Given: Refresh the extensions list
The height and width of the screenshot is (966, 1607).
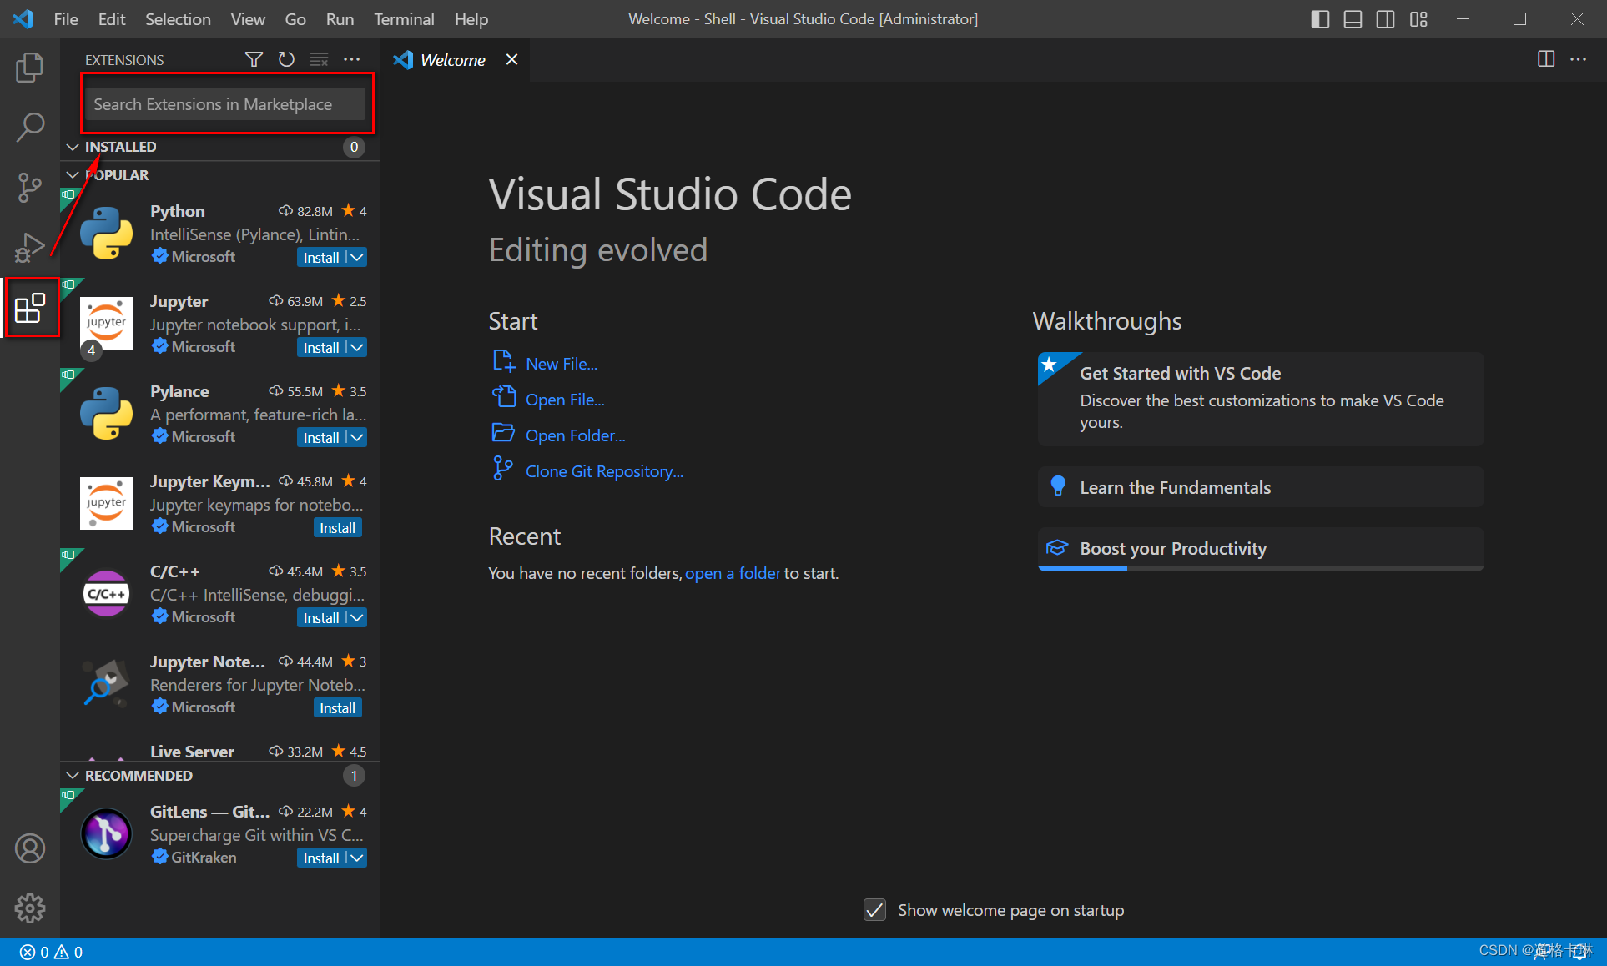Looking at the screenshot, I should click(x=286, y=59).
